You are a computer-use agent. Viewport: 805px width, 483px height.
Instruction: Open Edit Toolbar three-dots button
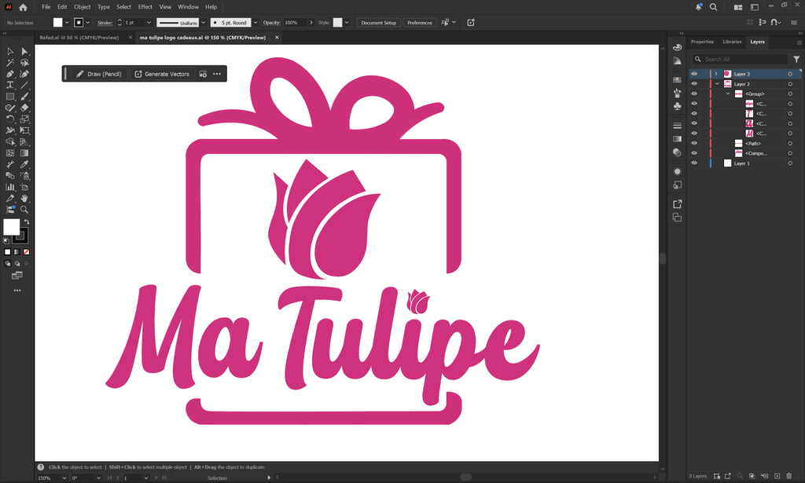pyautogui.click(x=17, y=291)
